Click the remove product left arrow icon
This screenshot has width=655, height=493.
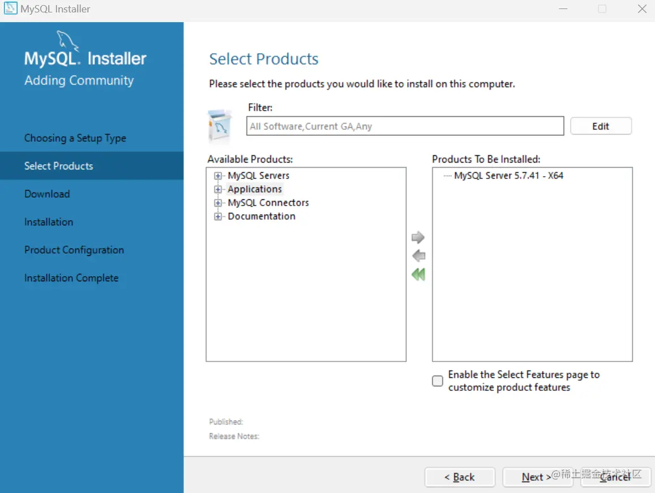click(419, 255)
